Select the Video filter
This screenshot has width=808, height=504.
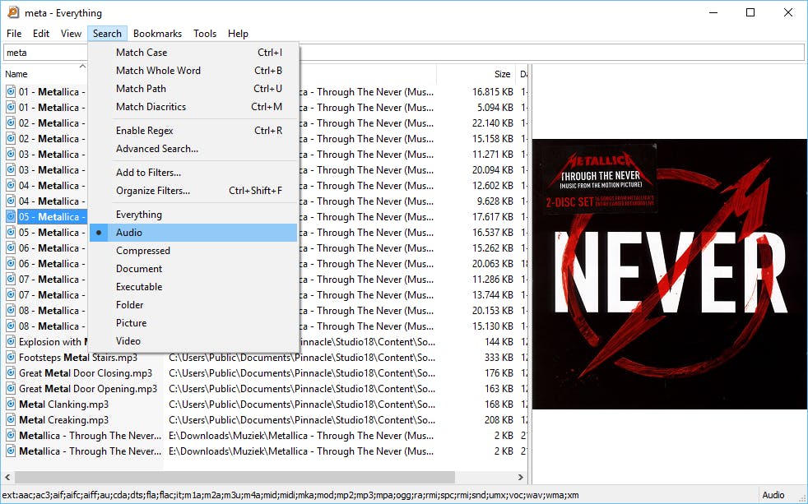tap(193, 341)
